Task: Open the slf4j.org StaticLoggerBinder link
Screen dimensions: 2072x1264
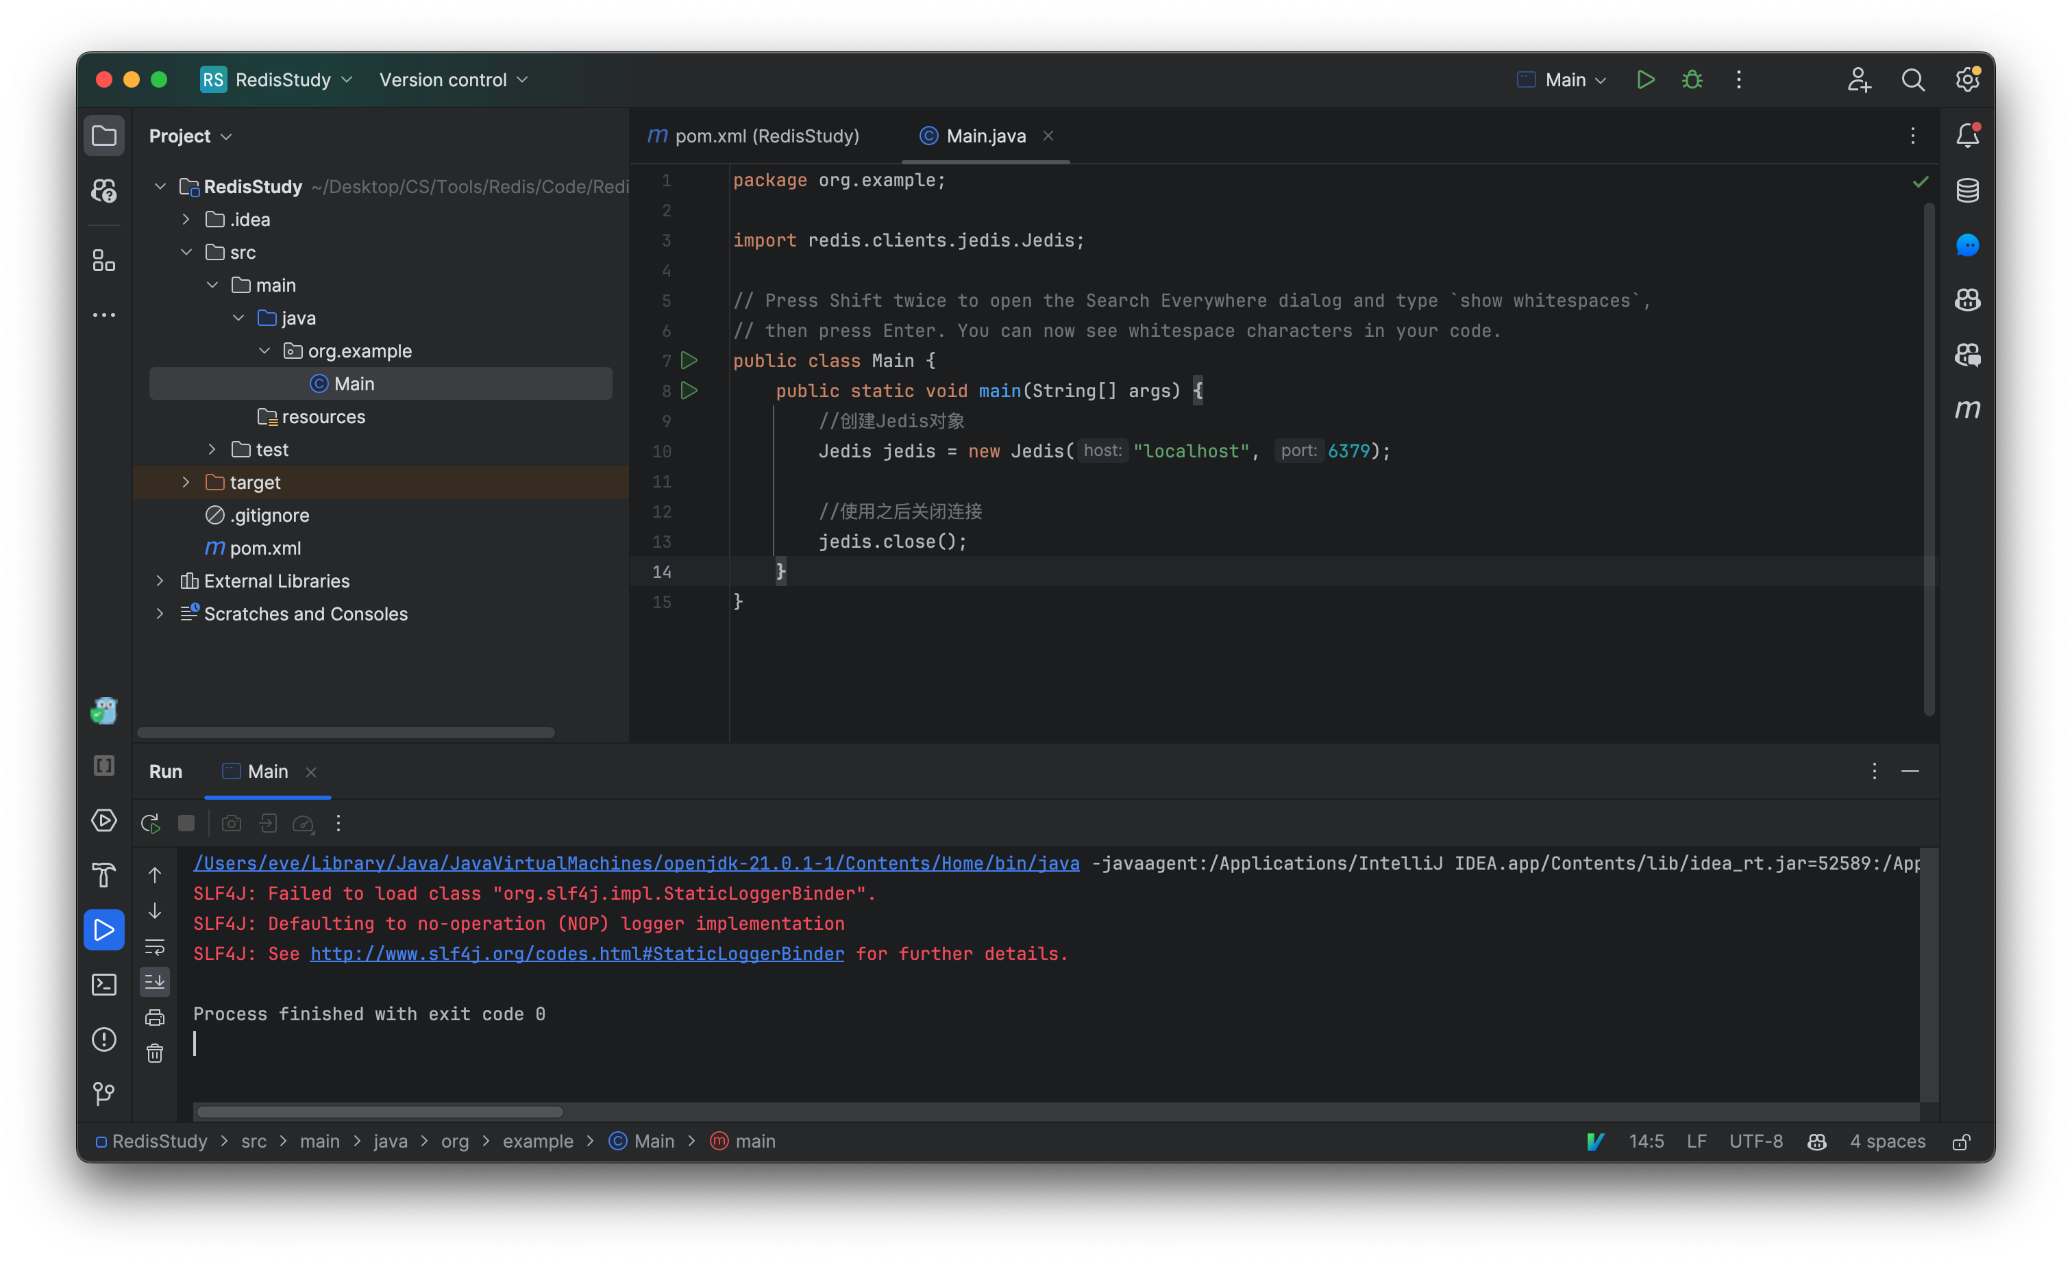Action: point(577,953)
